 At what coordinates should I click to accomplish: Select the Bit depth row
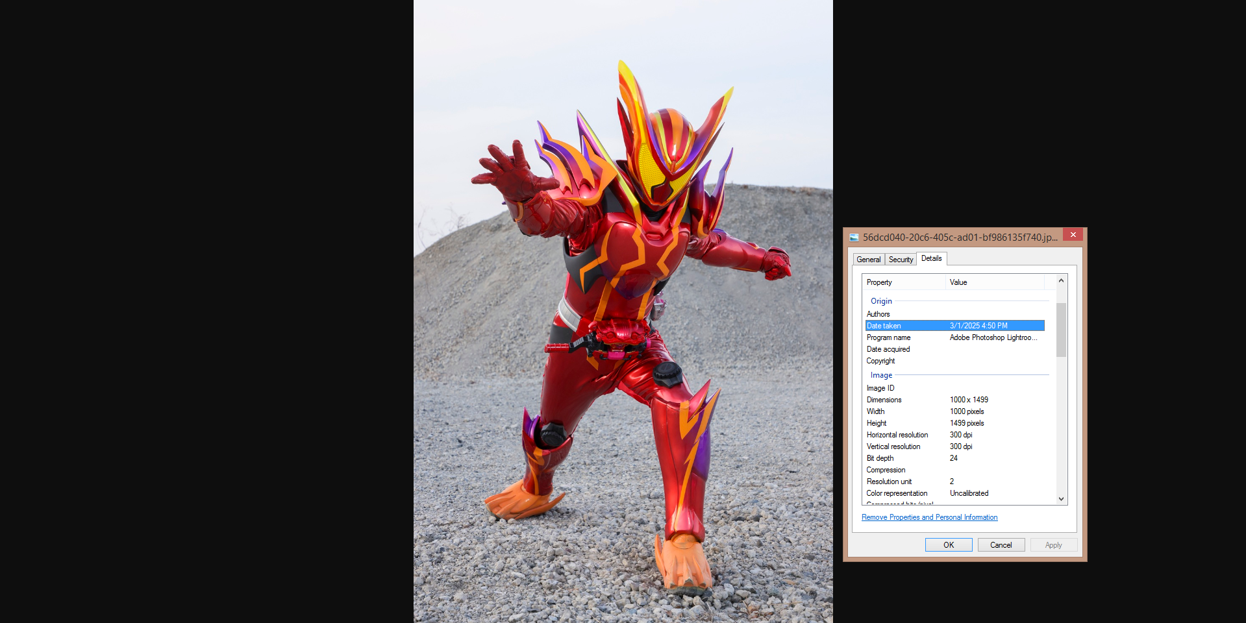pos(955,458)
